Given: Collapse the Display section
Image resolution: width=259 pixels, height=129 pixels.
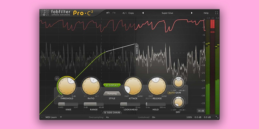Looking at the screenshot, I should [112, 85].
